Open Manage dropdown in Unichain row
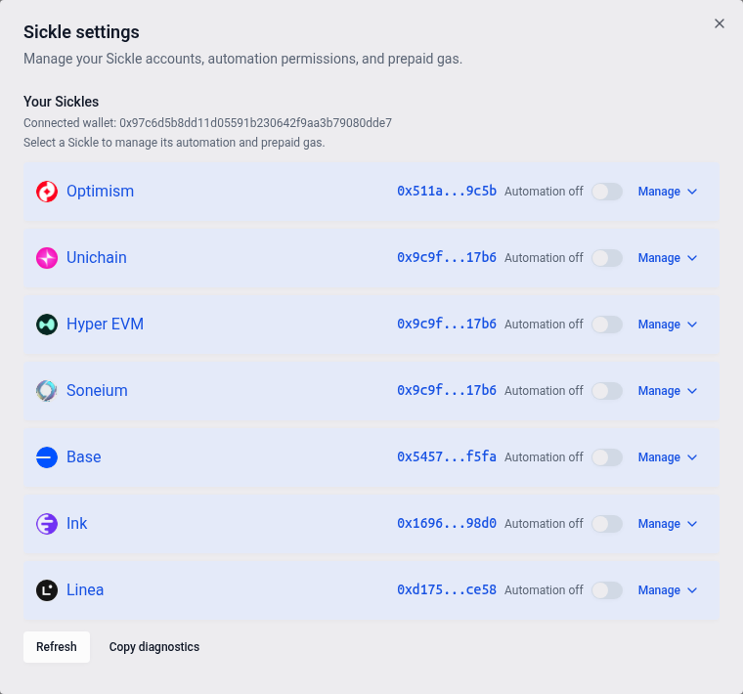This screenshot has height=694, width=743. click(668, 258)
